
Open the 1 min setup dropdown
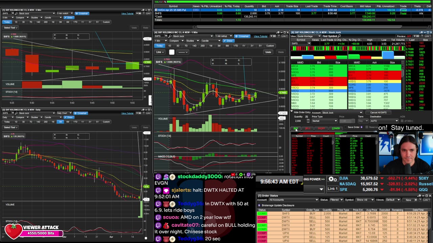pyautogui.click(x=223, y=36)
